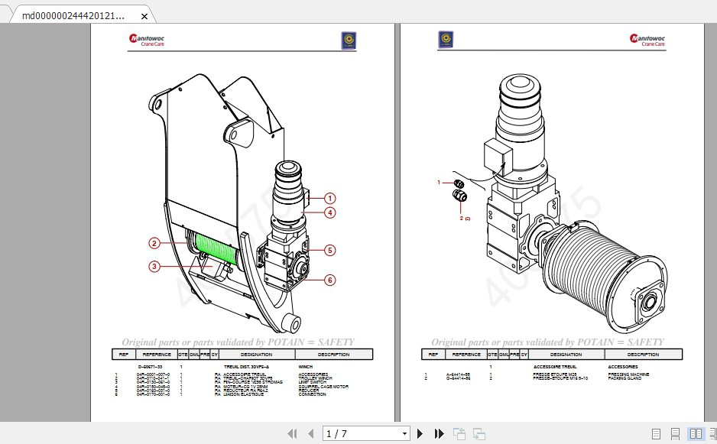
Task: Enable single page mode from the layout icons
Action: (656, 433)
